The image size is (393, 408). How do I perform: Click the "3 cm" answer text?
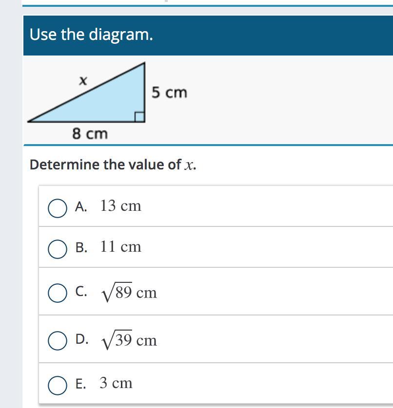point(116,383)
